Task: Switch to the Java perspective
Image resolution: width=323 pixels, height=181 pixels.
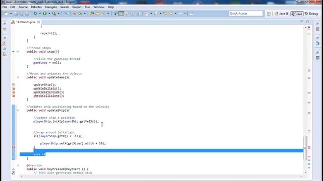Action: (x=297, y=14)
